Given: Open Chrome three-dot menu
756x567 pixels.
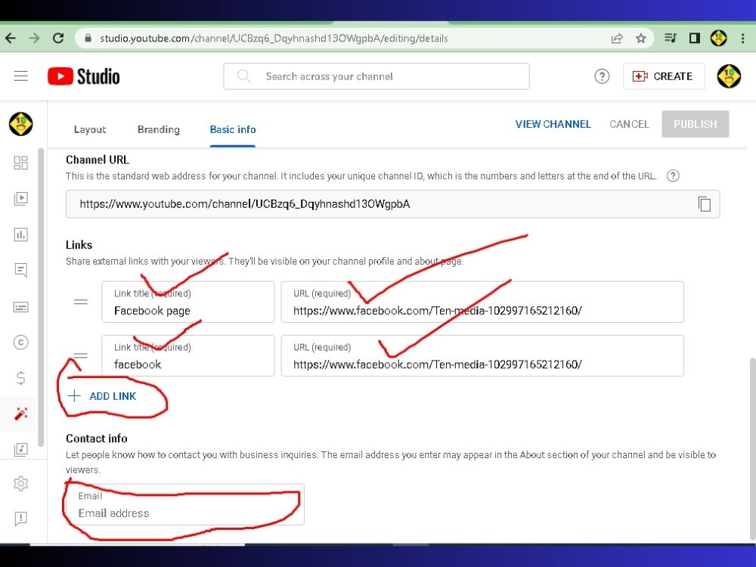Looking at the screenshot, I should pyautogui.click(x=742, y=38).
